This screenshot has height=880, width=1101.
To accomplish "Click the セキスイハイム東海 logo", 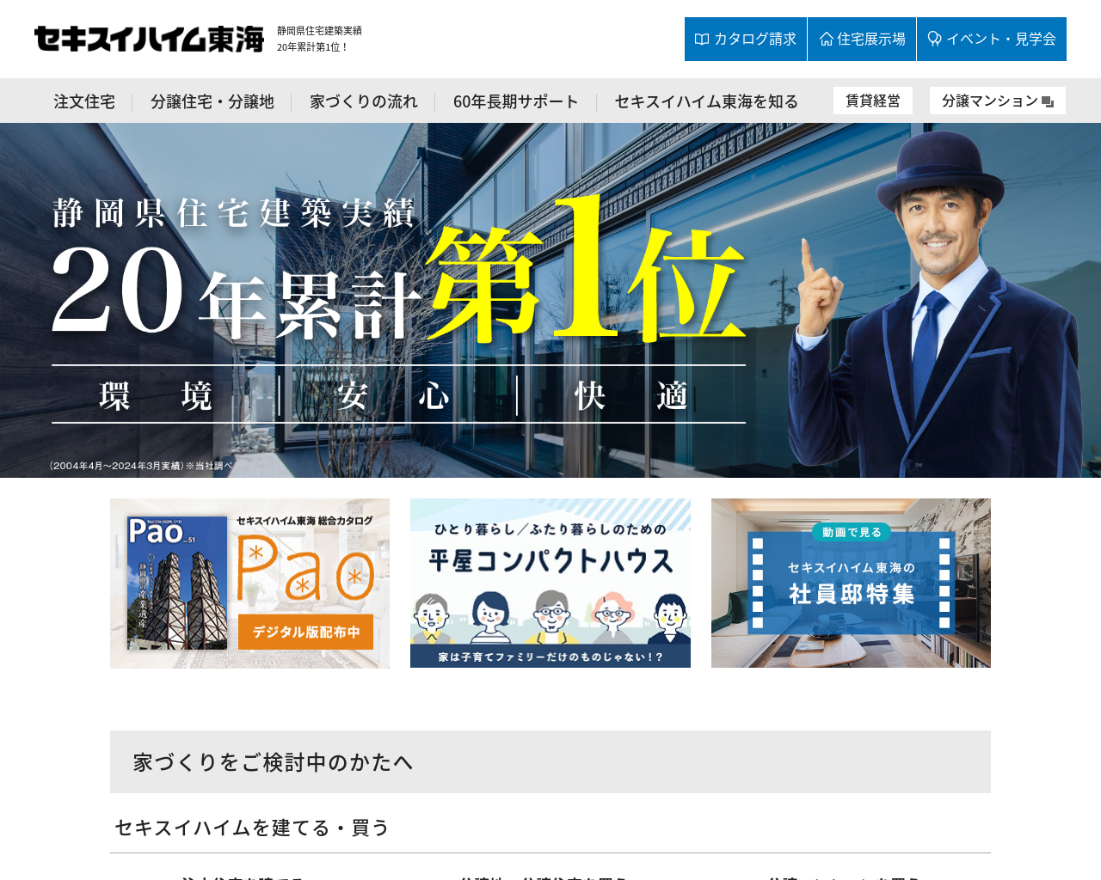I will point(149,39).
